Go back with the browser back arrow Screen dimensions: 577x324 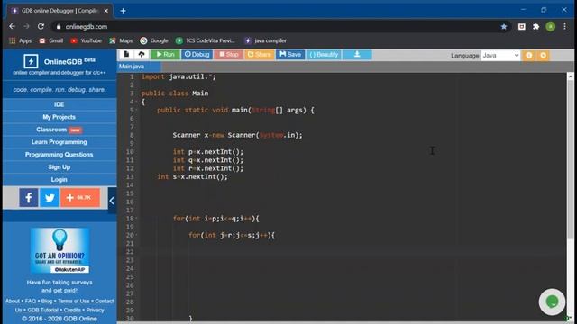pyautogui.click(x=12, y=26)
